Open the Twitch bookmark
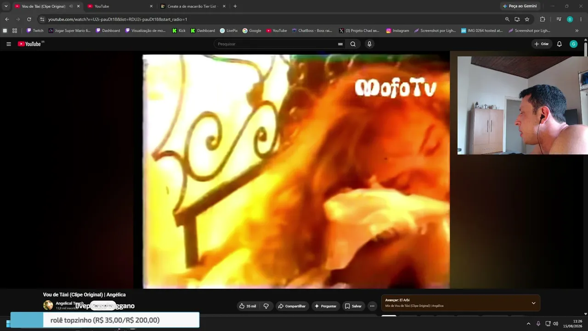This screenshot has height=331, width=588. click(x=35, y=31)
